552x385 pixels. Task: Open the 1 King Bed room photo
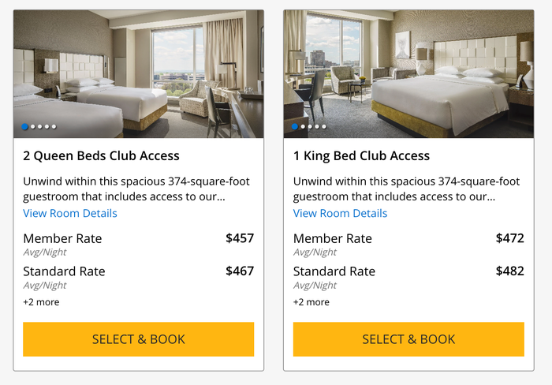[x=408, y=73]
